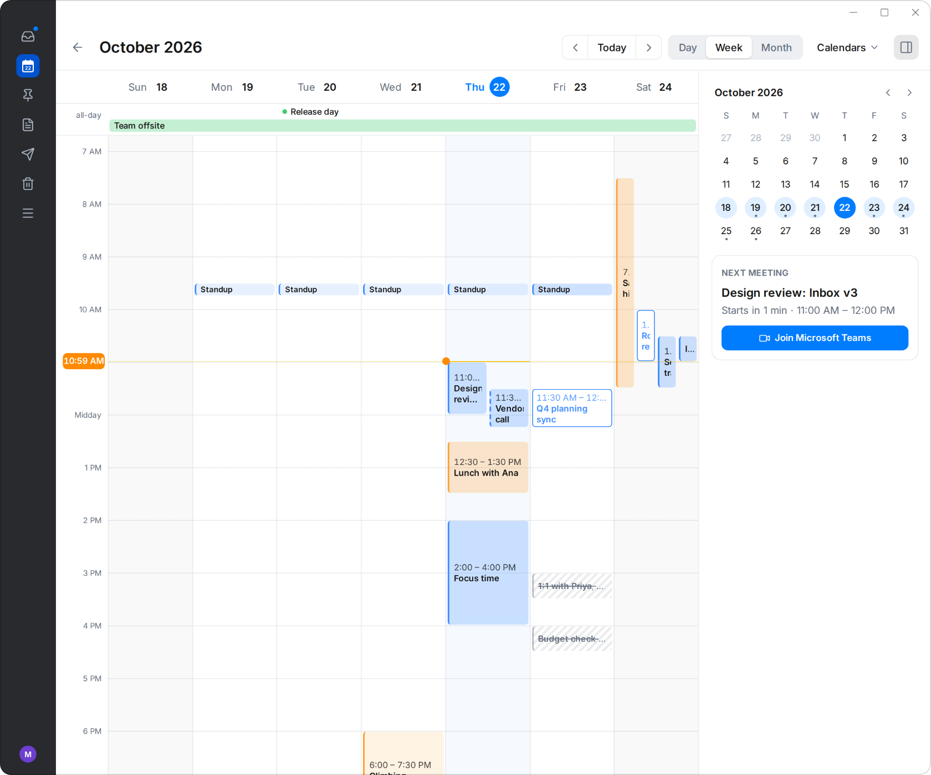Viewport: 931px width, 775px height.
Task: Switch to Week view
Action: [x=729, y=48]
